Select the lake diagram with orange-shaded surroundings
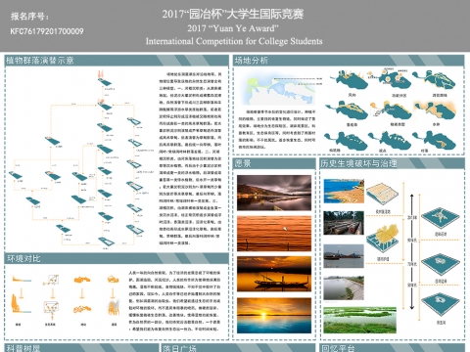470x352 pixels. pos(435,110)
